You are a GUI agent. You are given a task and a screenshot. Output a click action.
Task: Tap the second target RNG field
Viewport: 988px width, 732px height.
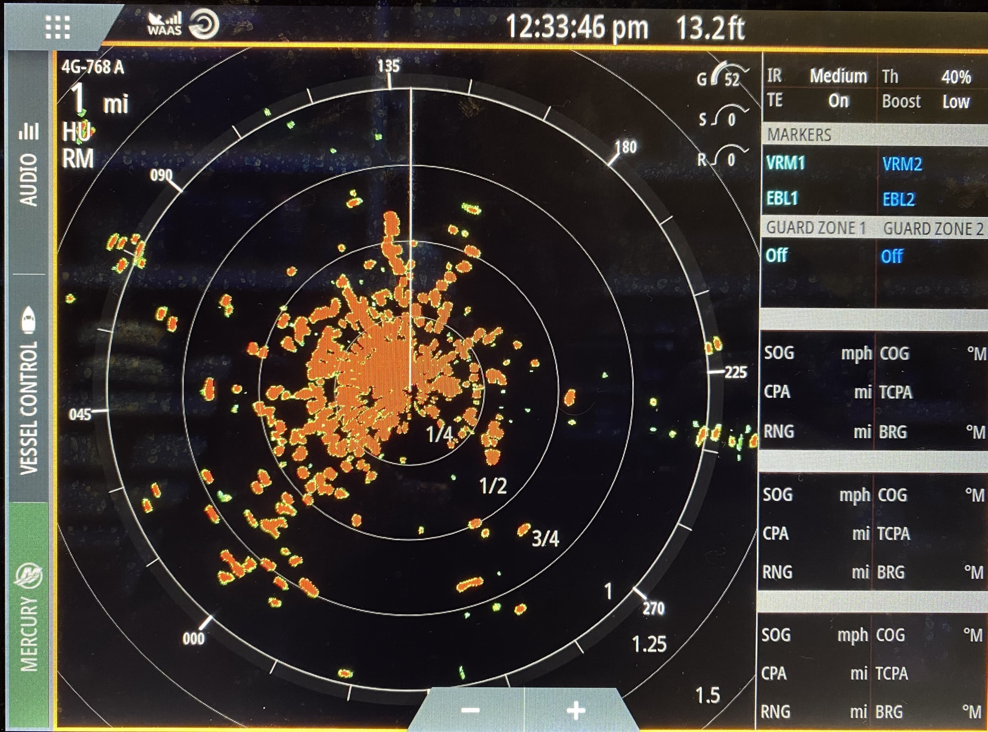[x=815, y=572]
